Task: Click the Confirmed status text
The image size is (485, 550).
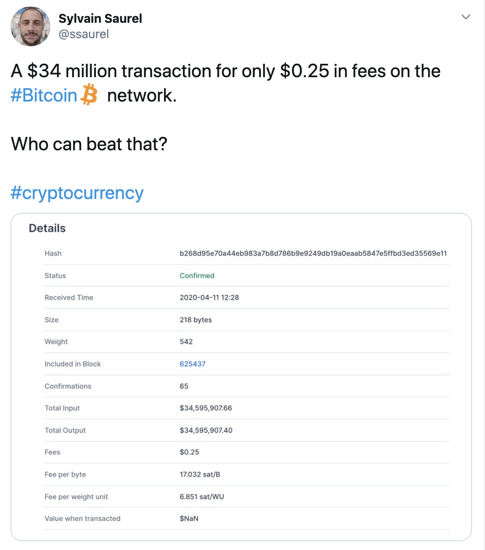Action: (x=197, y=276)
